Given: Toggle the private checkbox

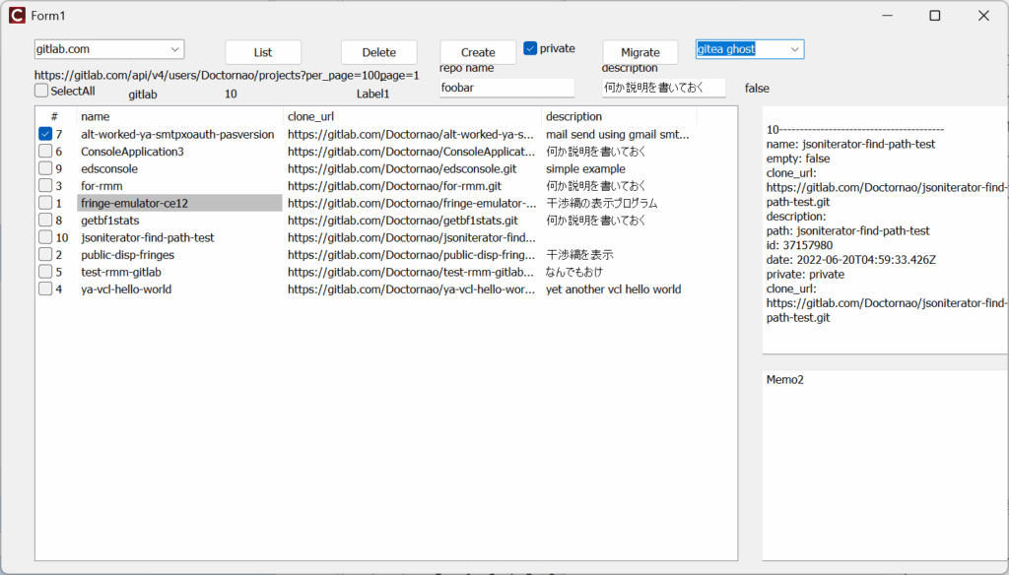Looking at the screenshot, I should pyautogui.click(x=530, y=48).
